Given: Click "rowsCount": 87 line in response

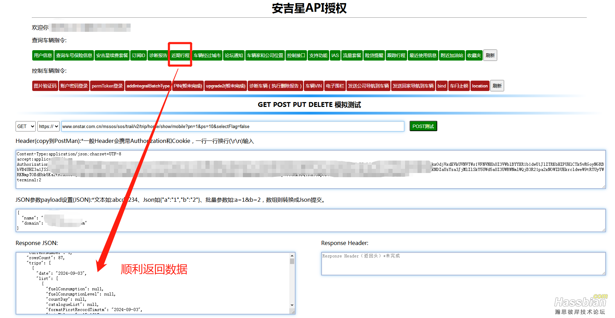Looking at the screenshot, I should [x=46, y=258].
